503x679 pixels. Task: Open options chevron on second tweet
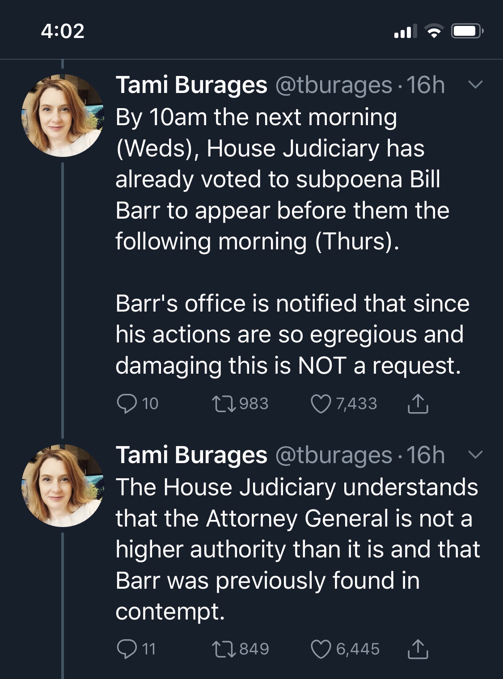pos(475,455)
